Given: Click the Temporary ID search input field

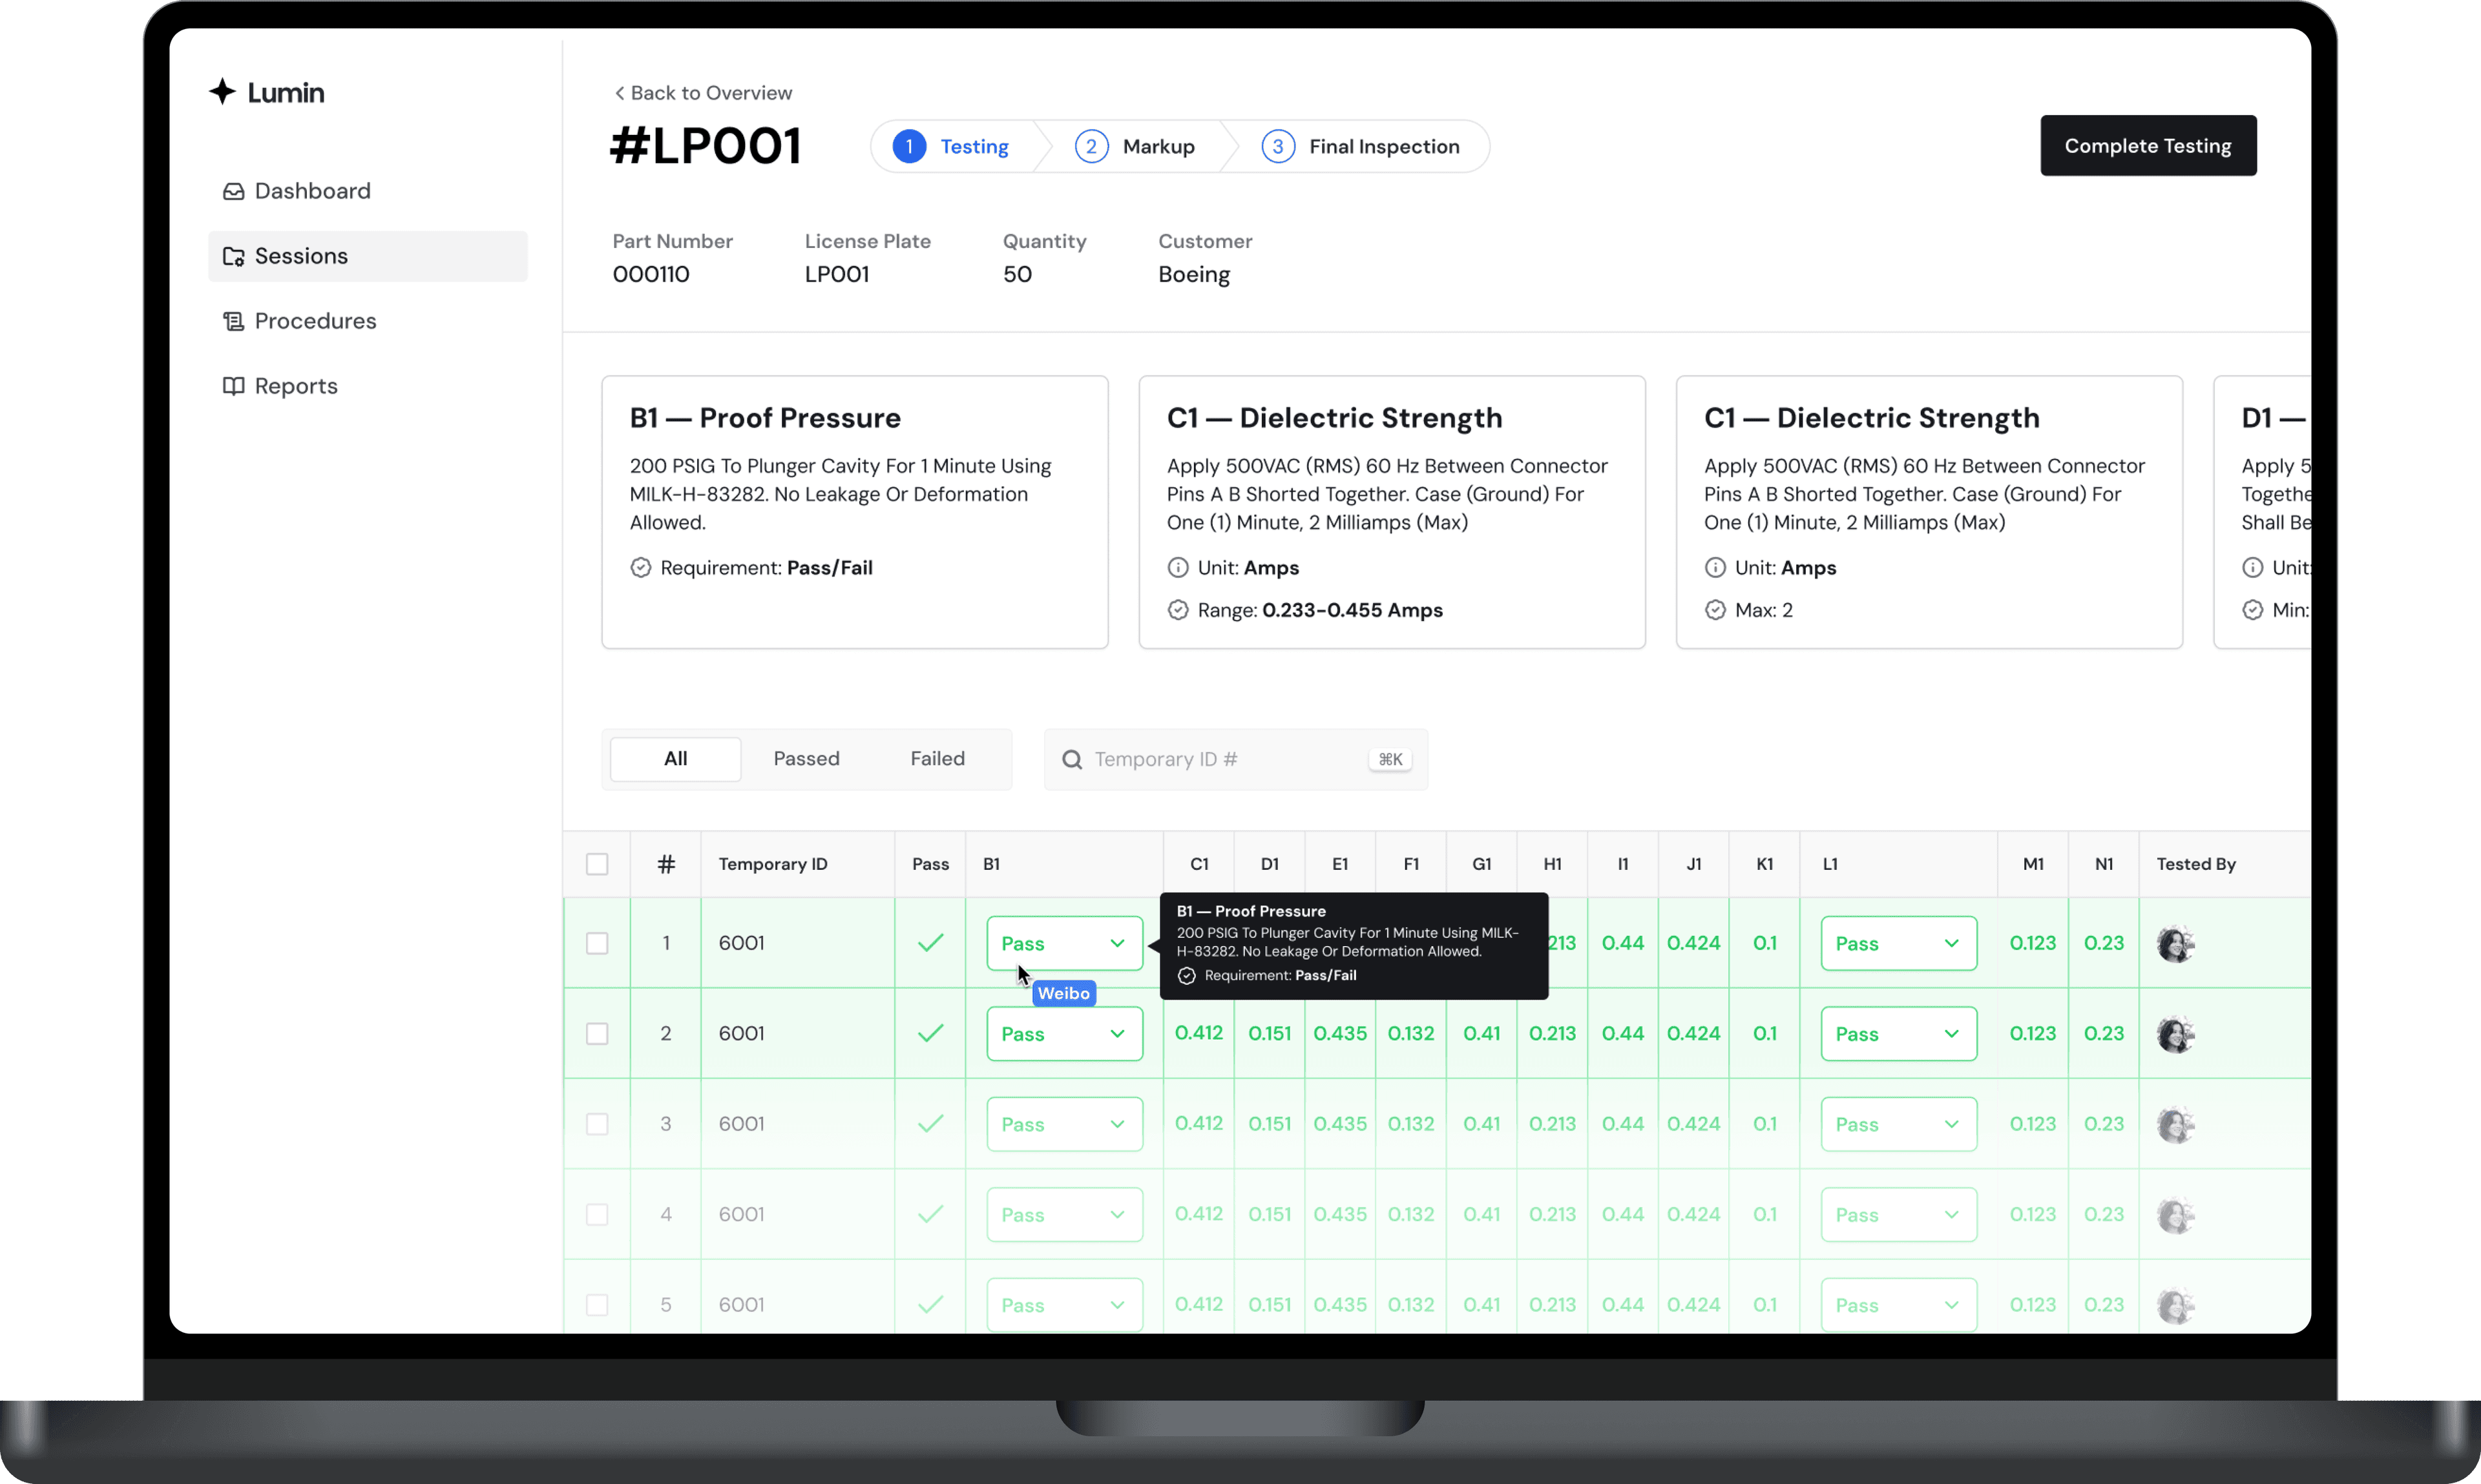Looking at the screenshot, I should click(1231, 758).
